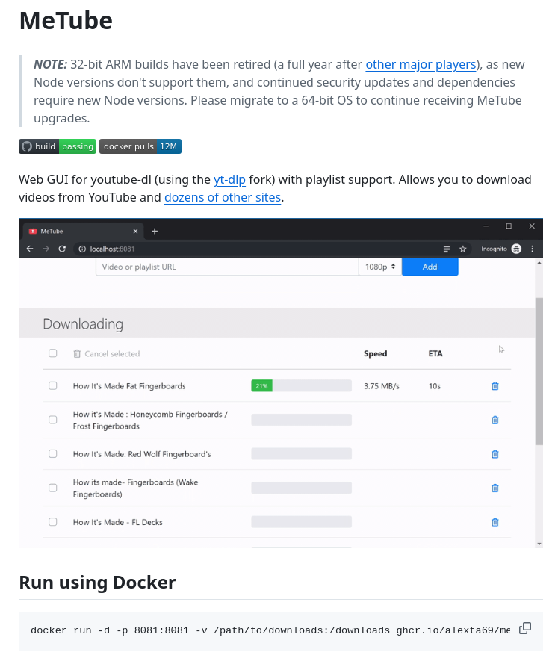Click the 10s ETA value
The width and height of the screenshot is (558, 658).
pos(435,386)
